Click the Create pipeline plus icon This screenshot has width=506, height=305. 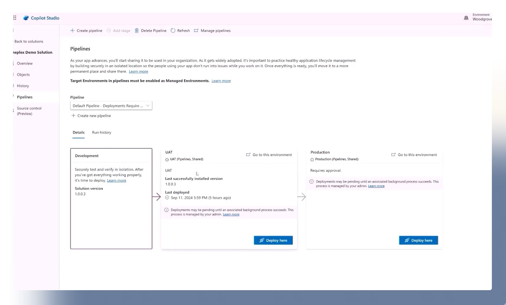click(x=72, y=31)
